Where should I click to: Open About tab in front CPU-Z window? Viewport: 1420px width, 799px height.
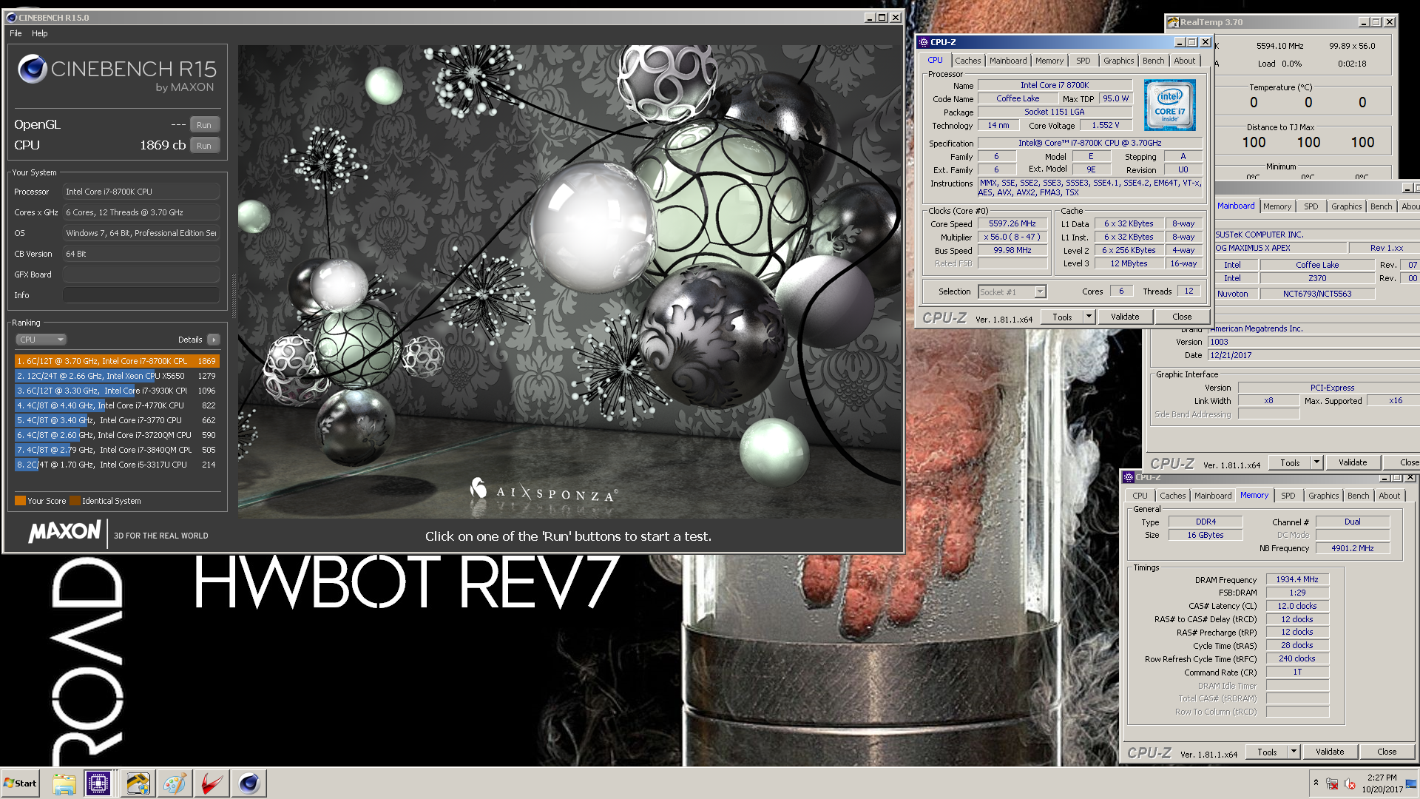click(x=1184, y=61)
